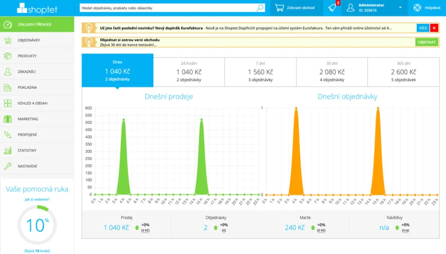The height and width of the screenshot is (254, 446).
Task: Select the Dnes period tab
Action: (118, 70)
